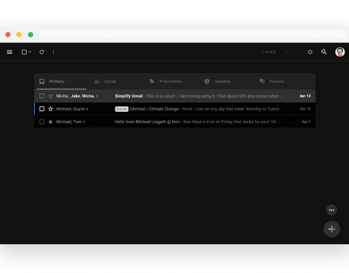The width and height of the screenshot is (349, 273).
Task: Maximize the window with the green button
Action: [x=31, y=35]
